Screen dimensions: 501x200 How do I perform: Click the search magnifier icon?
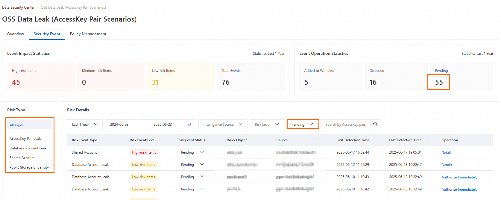pyautogui.click(x=375, y=124)
